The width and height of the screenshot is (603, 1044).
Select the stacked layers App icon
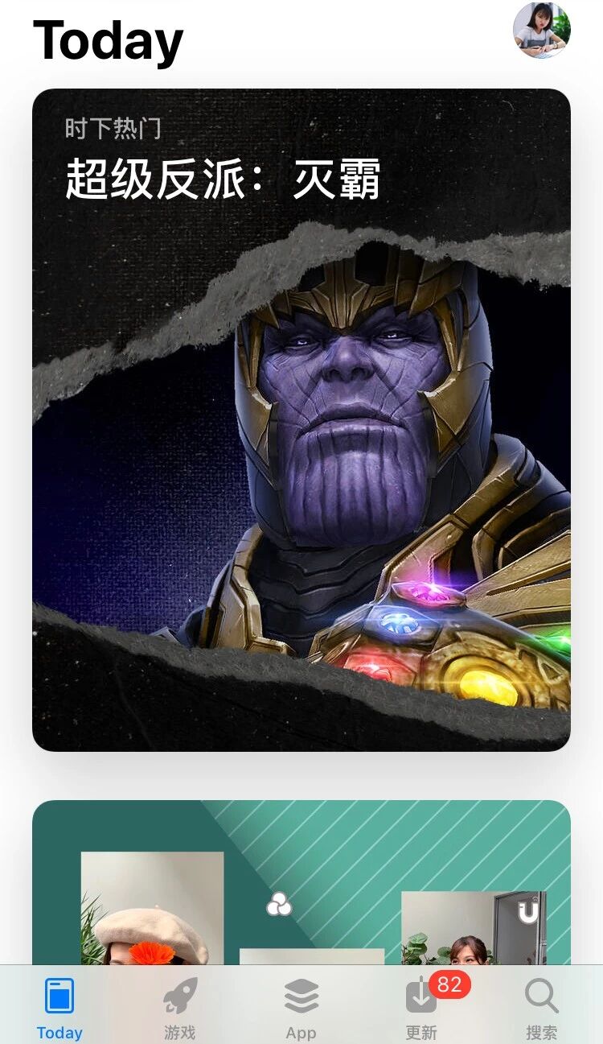301,996
